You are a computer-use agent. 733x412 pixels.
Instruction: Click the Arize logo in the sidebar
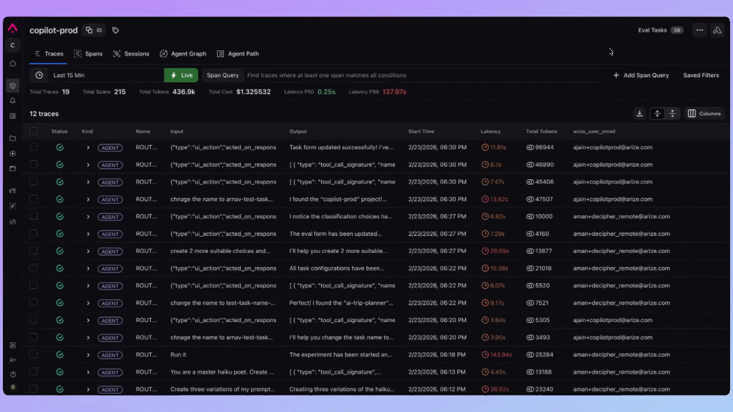click(12, 29)
